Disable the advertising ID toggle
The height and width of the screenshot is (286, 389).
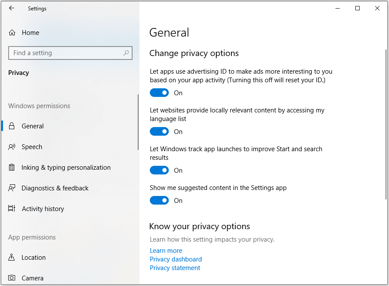(159, 93)
